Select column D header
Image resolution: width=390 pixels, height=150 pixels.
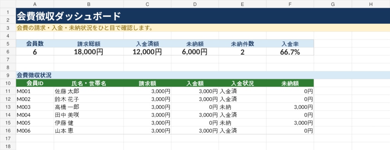[x=195, y=4]
